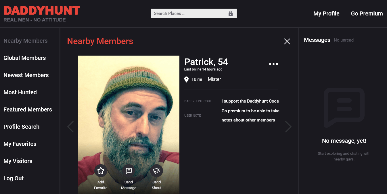Click the '10 mi' distance text
The width and height of the screenshot is (387, 194).
click(x=197, y=79)
